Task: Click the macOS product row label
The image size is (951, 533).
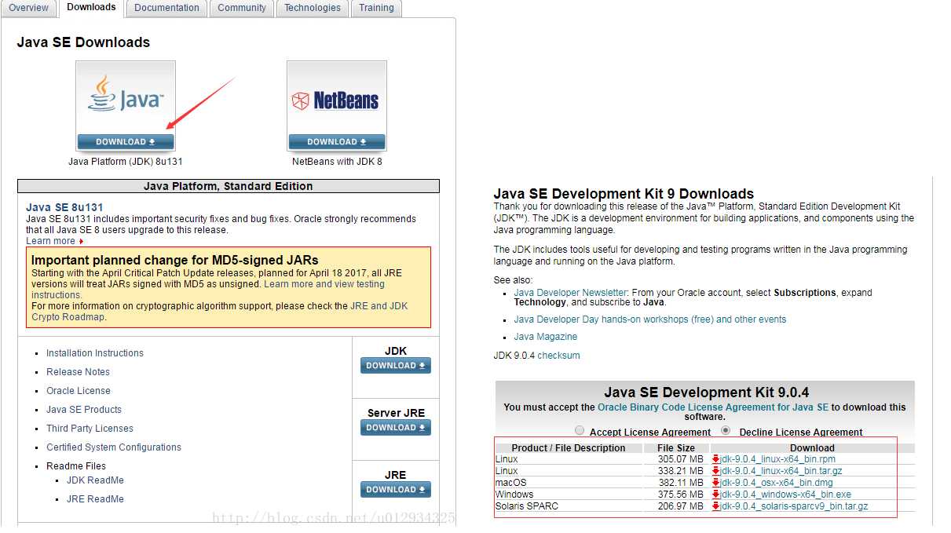Action: 510,483
